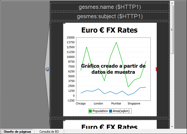Click the Mumbai axis label
The image size is (187, 134).
coord(116,103)
